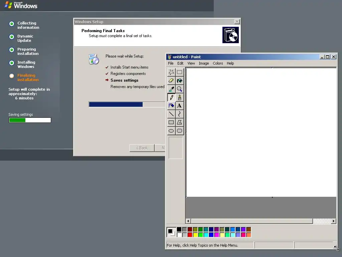
Task: Click the "Finalizing installation" step label
Action: click(28, 78)
